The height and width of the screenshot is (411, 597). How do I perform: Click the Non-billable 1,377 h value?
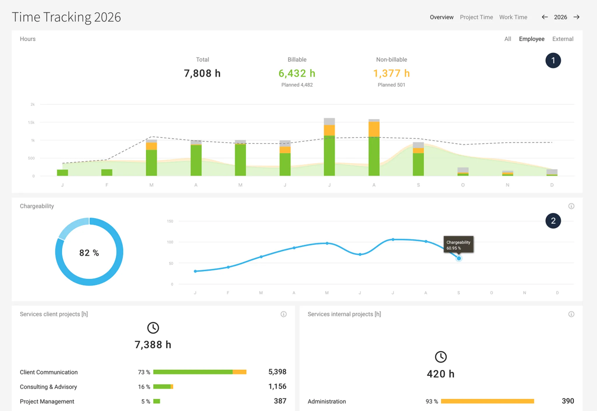pos(391,73)
